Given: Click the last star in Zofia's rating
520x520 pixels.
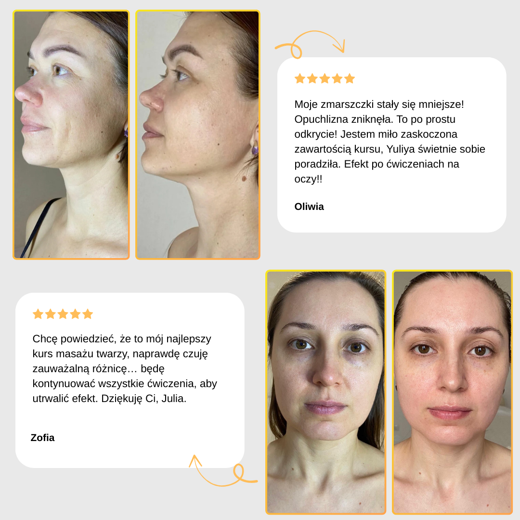Looking at the screenshot, I should coord(88,314).
